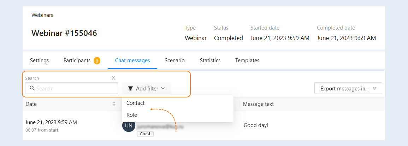408x146 pixels.
Task: Choose Contact from the filter menu
Action: point(177,103)
